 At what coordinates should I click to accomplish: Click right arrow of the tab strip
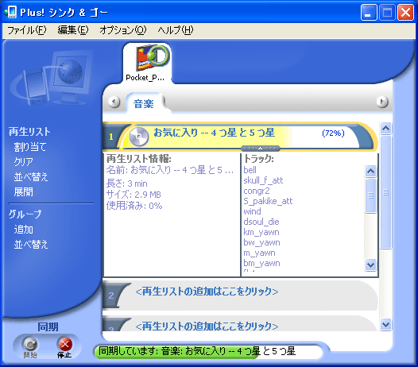(382, 102)
